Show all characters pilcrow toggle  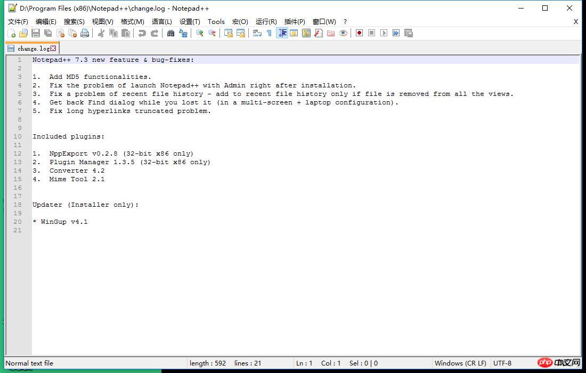coord(269,33)
